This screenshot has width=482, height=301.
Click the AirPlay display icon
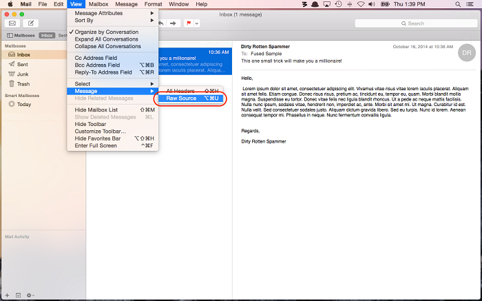(327, 4)
